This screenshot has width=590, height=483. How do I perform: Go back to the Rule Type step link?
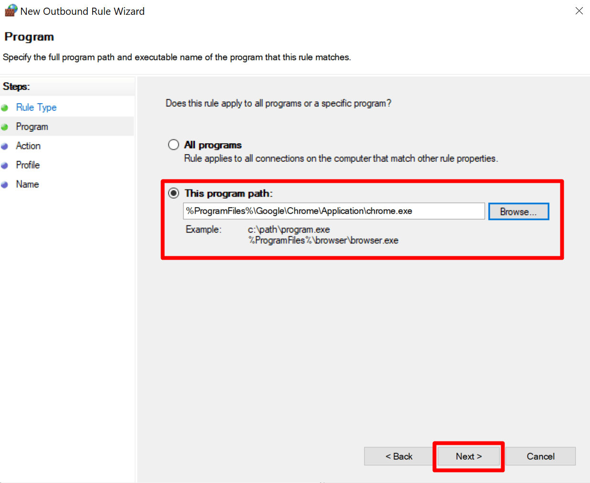click(36, 107)
